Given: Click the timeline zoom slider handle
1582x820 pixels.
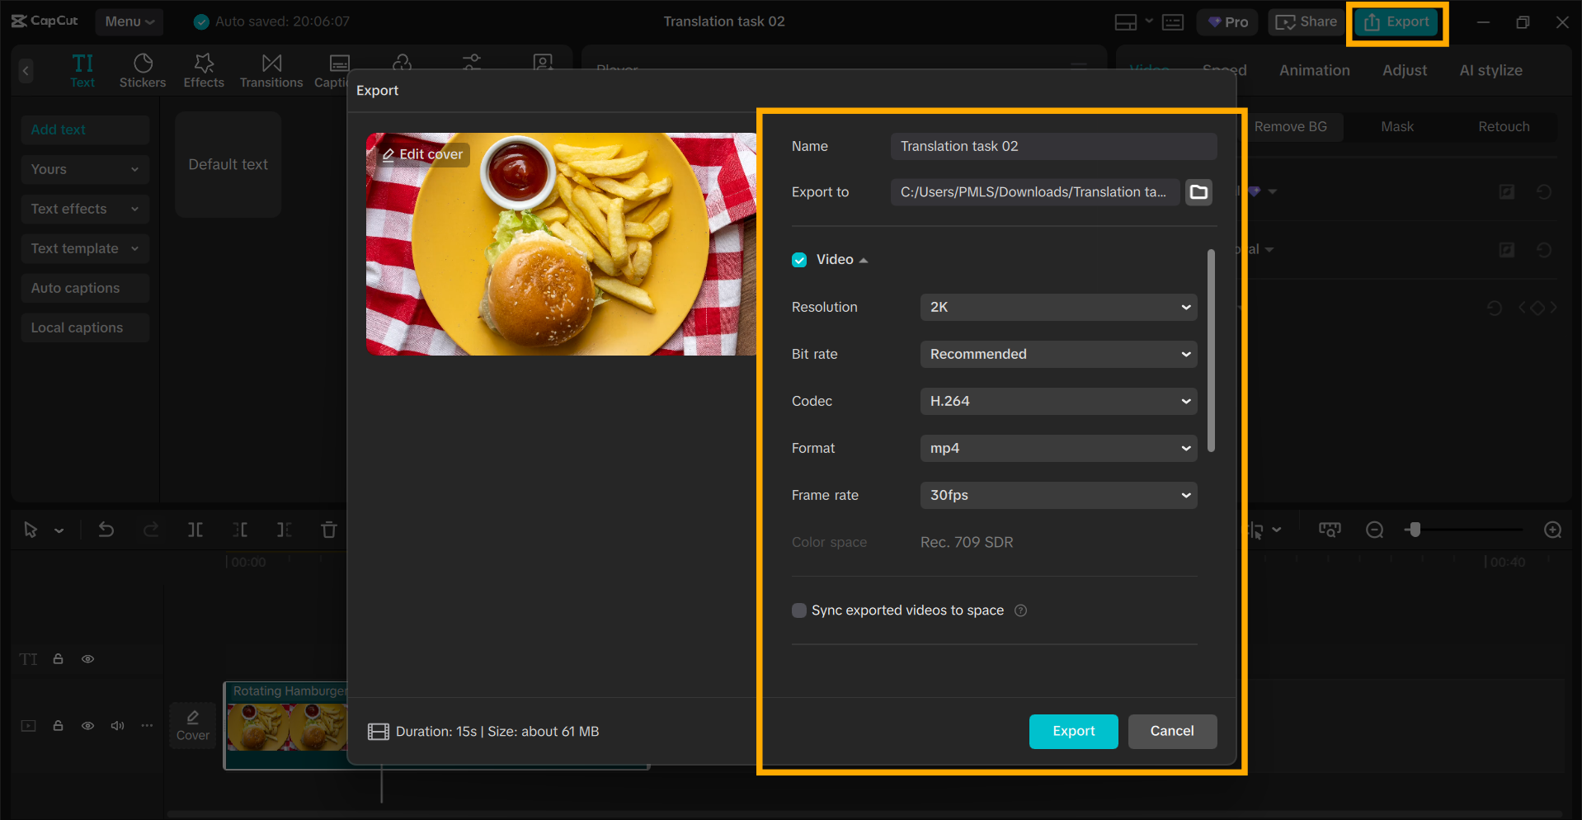Looking at the screenshot, I should [x=1415, y=530].
